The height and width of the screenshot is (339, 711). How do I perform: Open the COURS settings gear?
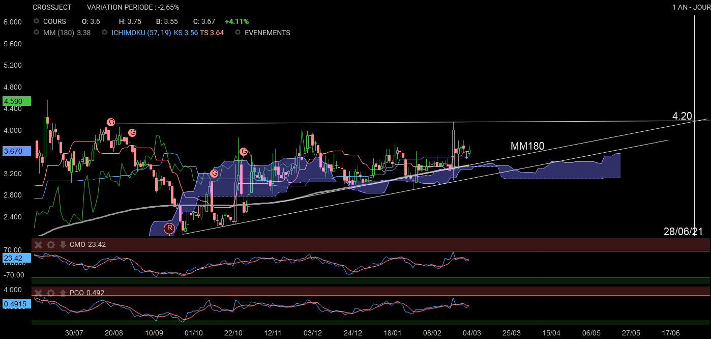coord(36,21)
